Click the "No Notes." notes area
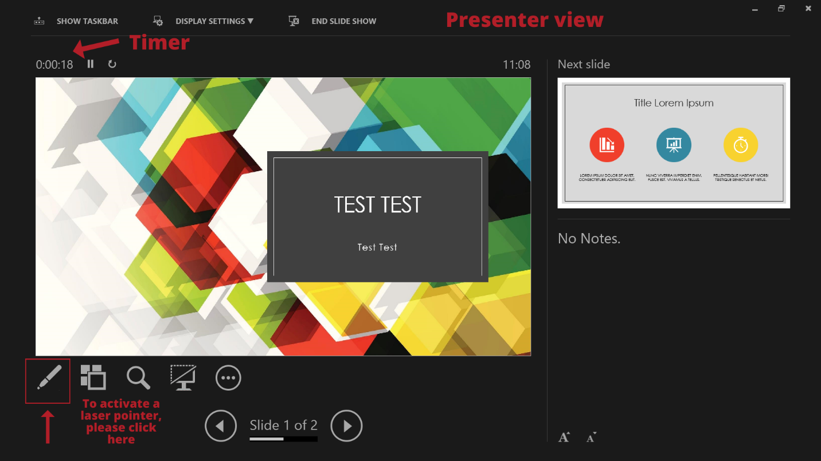The width and height of the screenshot is (821, 461). pyautogui.click(x=589, y=239)
